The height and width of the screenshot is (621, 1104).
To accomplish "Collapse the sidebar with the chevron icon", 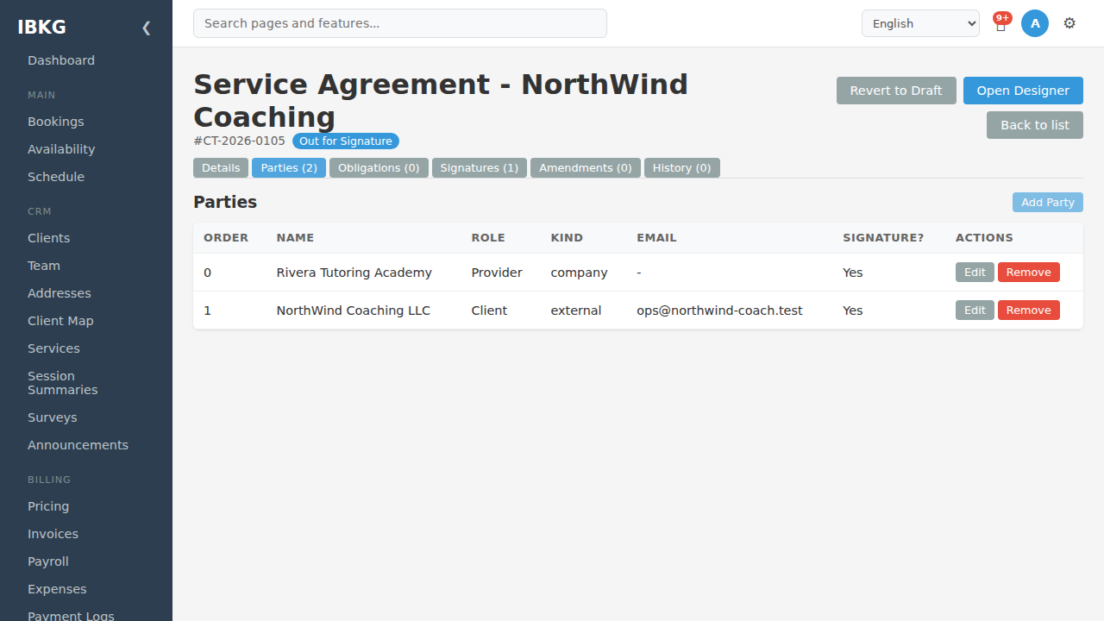I will (x=146, y=28).
